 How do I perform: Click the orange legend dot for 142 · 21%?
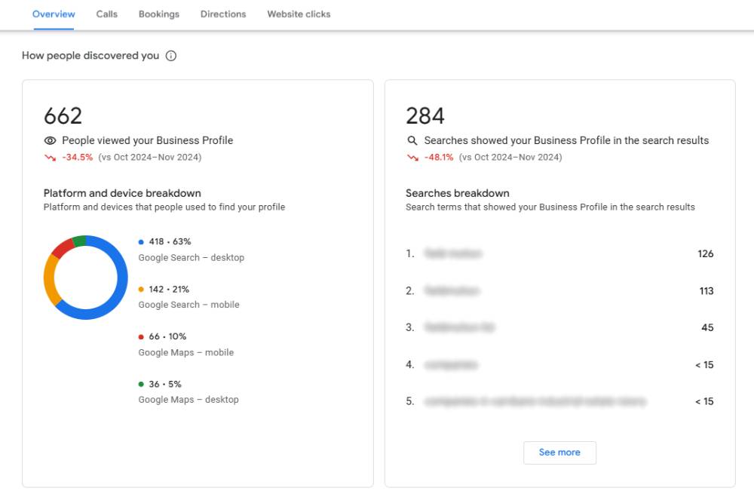[141, 290]
